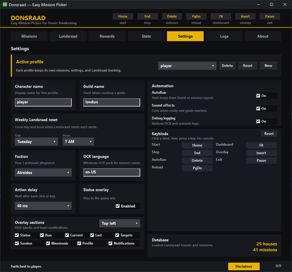This screenshot has height=272, width=292.
Task: Click the F8 dashboard hotkey button in header
Action: [x=221, y=16]
